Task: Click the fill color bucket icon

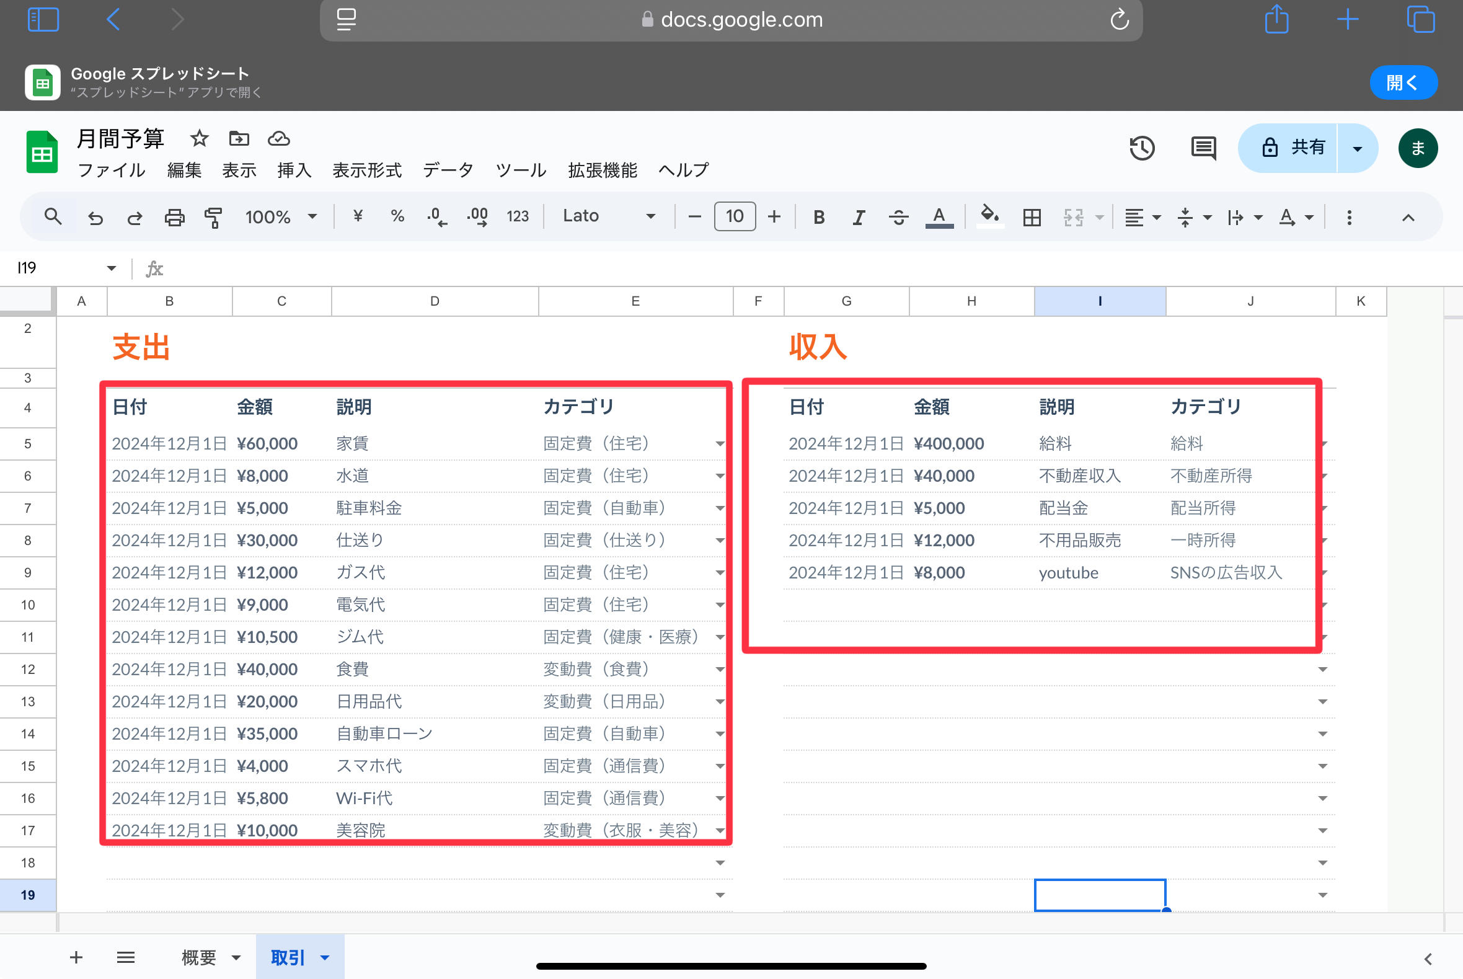Action: tap(989, 216)
